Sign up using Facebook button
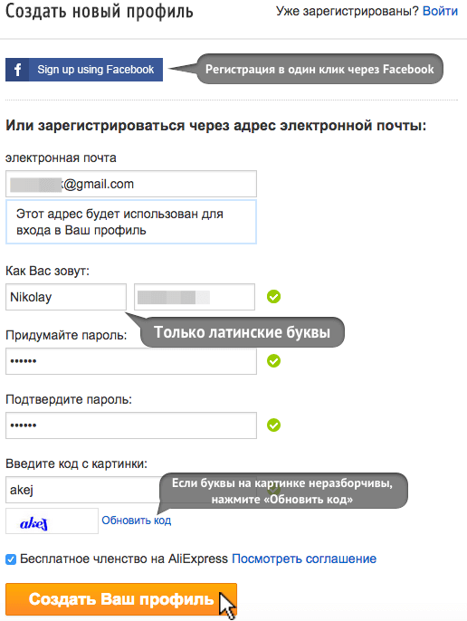467x621 pixels. tap(84, 70)
